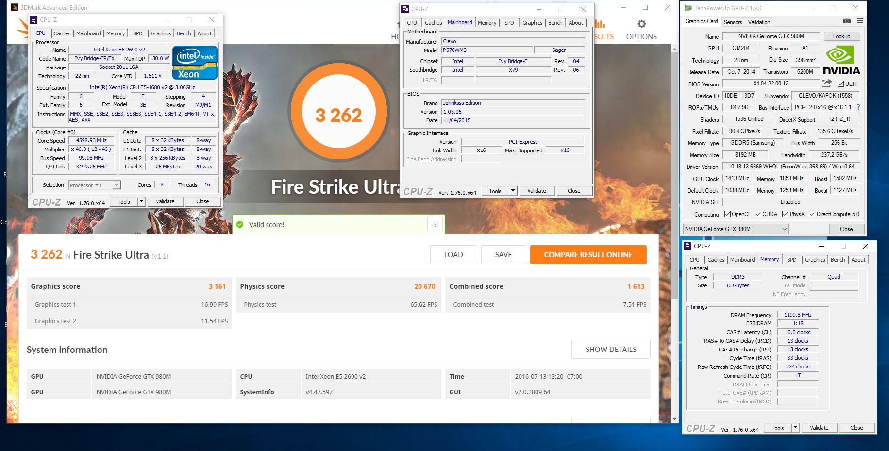Screen dimensions: 889x451
Task: Open the Graphics Card tab in GPU-Z
Action: [x=701, y=21]
